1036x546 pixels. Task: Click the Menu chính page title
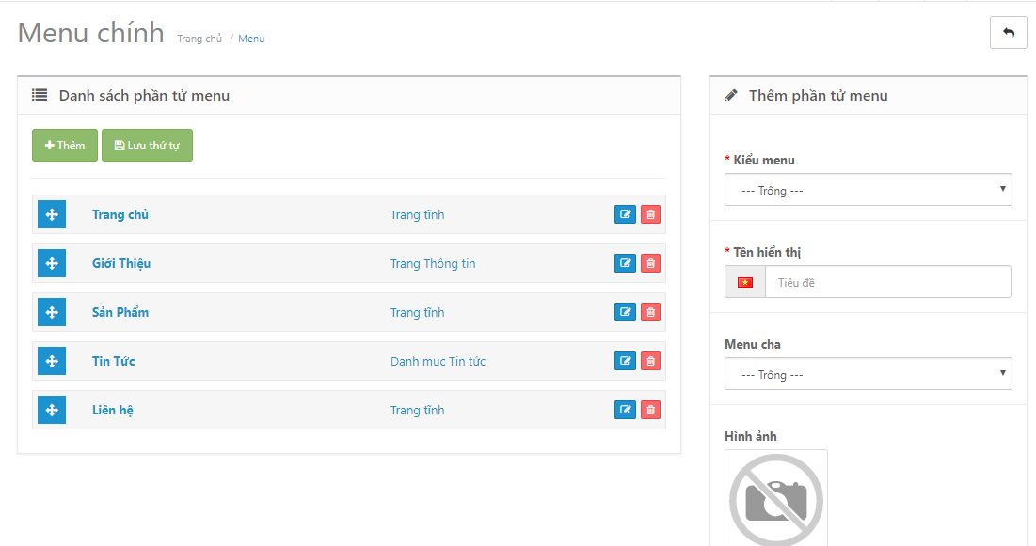click(x=91, y=32)
